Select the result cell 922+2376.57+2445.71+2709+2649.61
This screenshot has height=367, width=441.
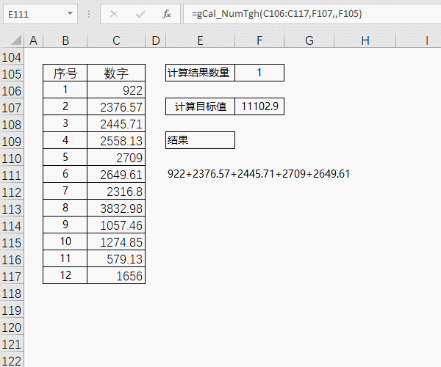259,174
